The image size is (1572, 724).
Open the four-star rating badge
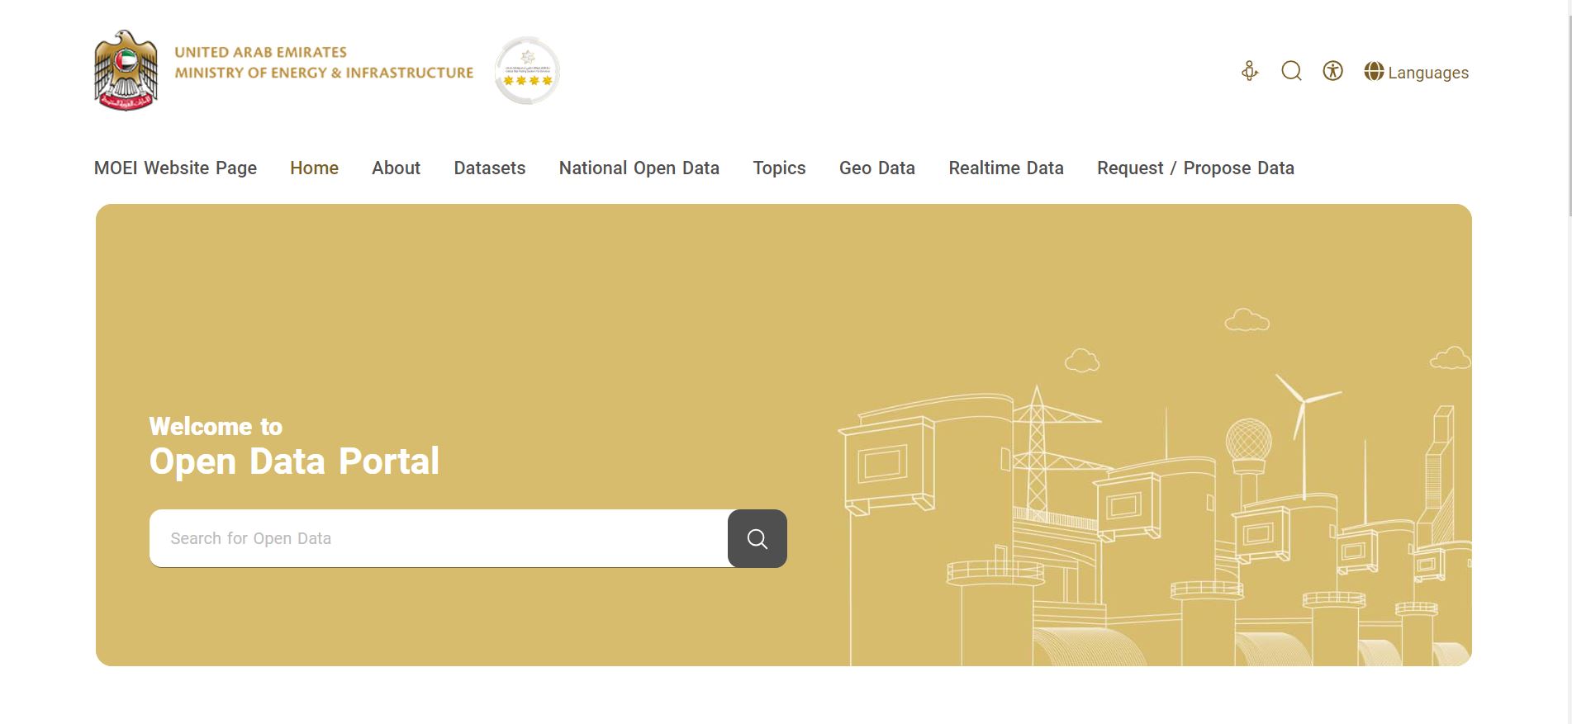(x=527, y=71)
